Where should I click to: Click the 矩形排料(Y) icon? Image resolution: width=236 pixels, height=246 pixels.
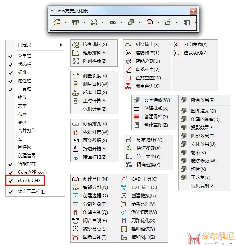coord(76,53)
